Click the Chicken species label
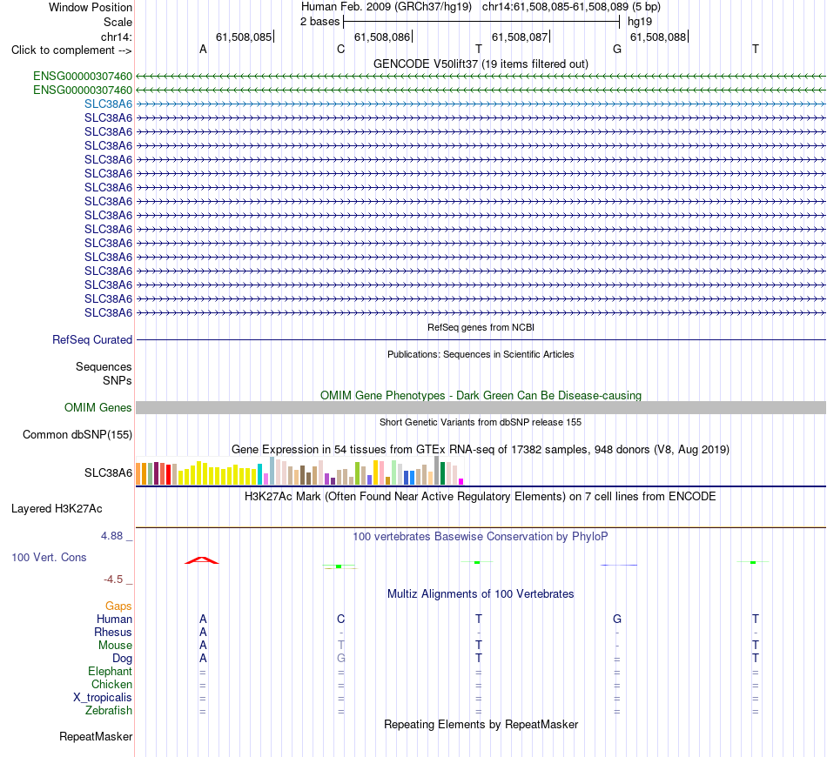Image resolution: width=827 pixels, height=757 pixels. pos(111,684)
